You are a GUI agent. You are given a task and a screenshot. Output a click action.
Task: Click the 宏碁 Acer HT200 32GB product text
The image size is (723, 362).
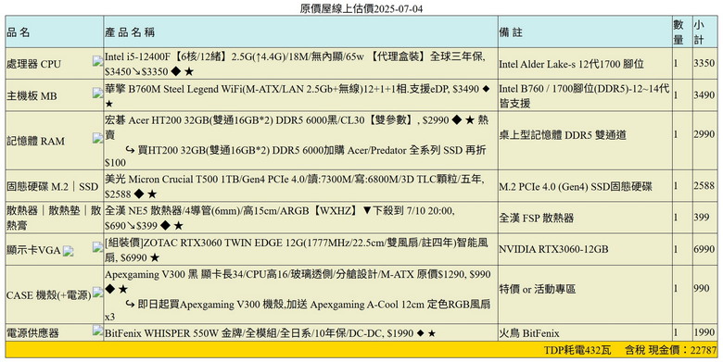[297, 128]
